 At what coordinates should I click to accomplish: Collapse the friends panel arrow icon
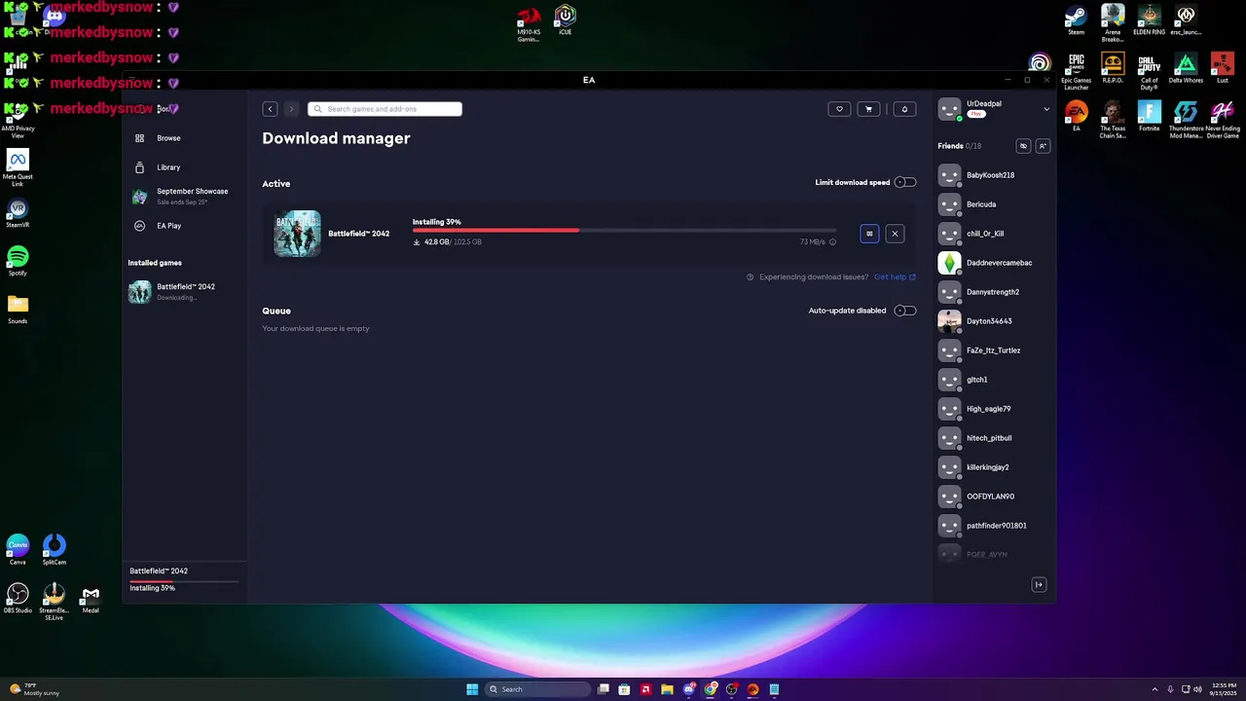click(x=1039, y=584)
